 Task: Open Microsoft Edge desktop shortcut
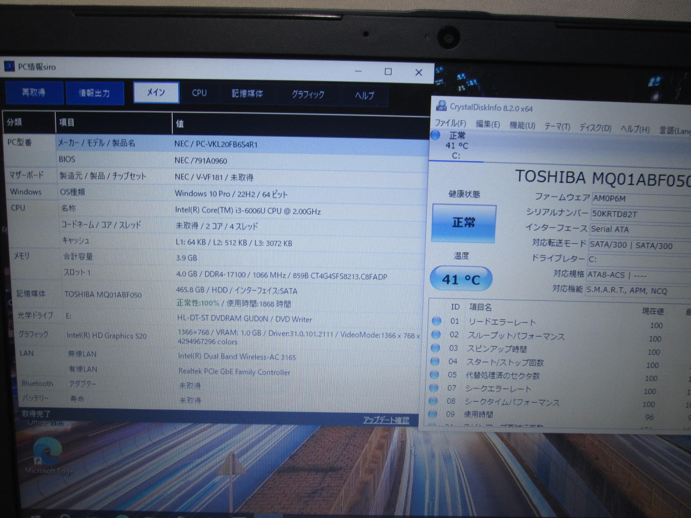tap(48, 456)
